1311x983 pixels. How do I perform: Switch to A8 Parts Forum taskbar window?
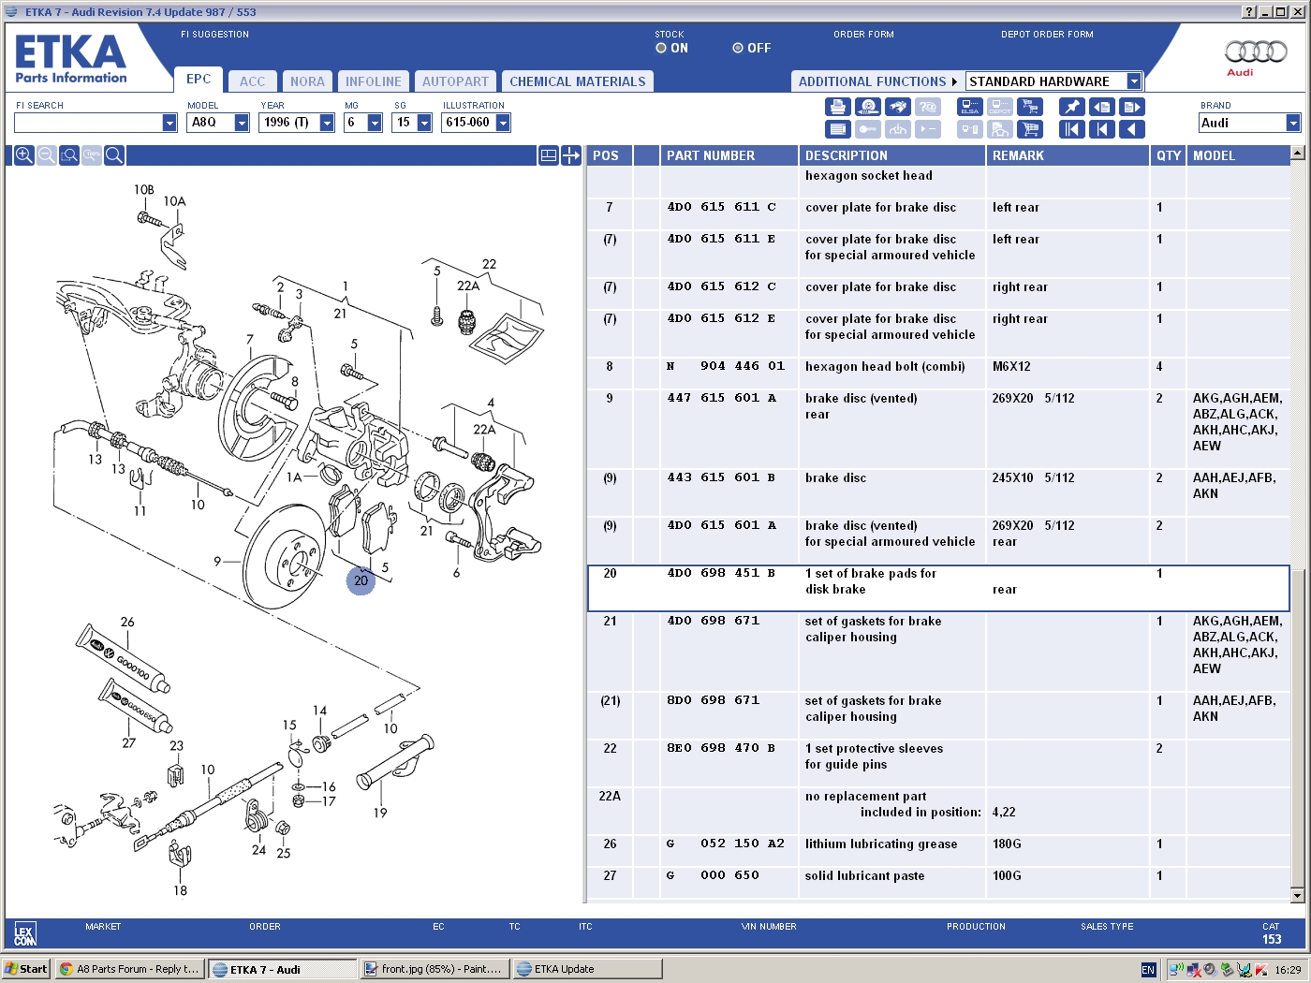[x=129, y=969]
